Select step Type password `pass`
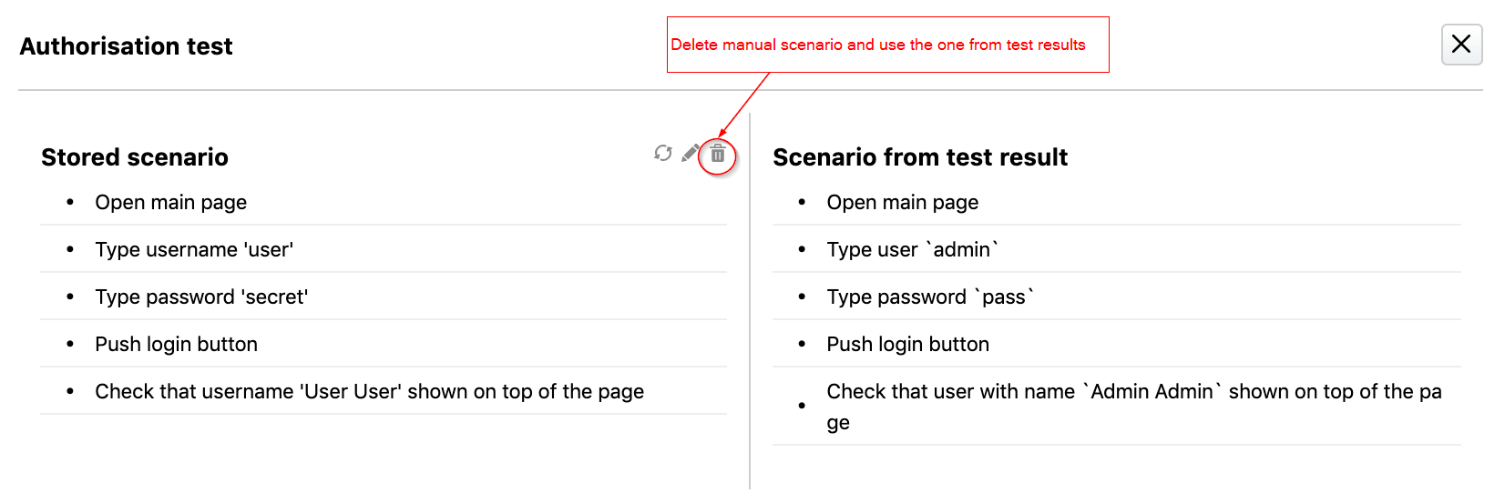The width and height of the screenshot is (1505, 493). coord(1117,297)
